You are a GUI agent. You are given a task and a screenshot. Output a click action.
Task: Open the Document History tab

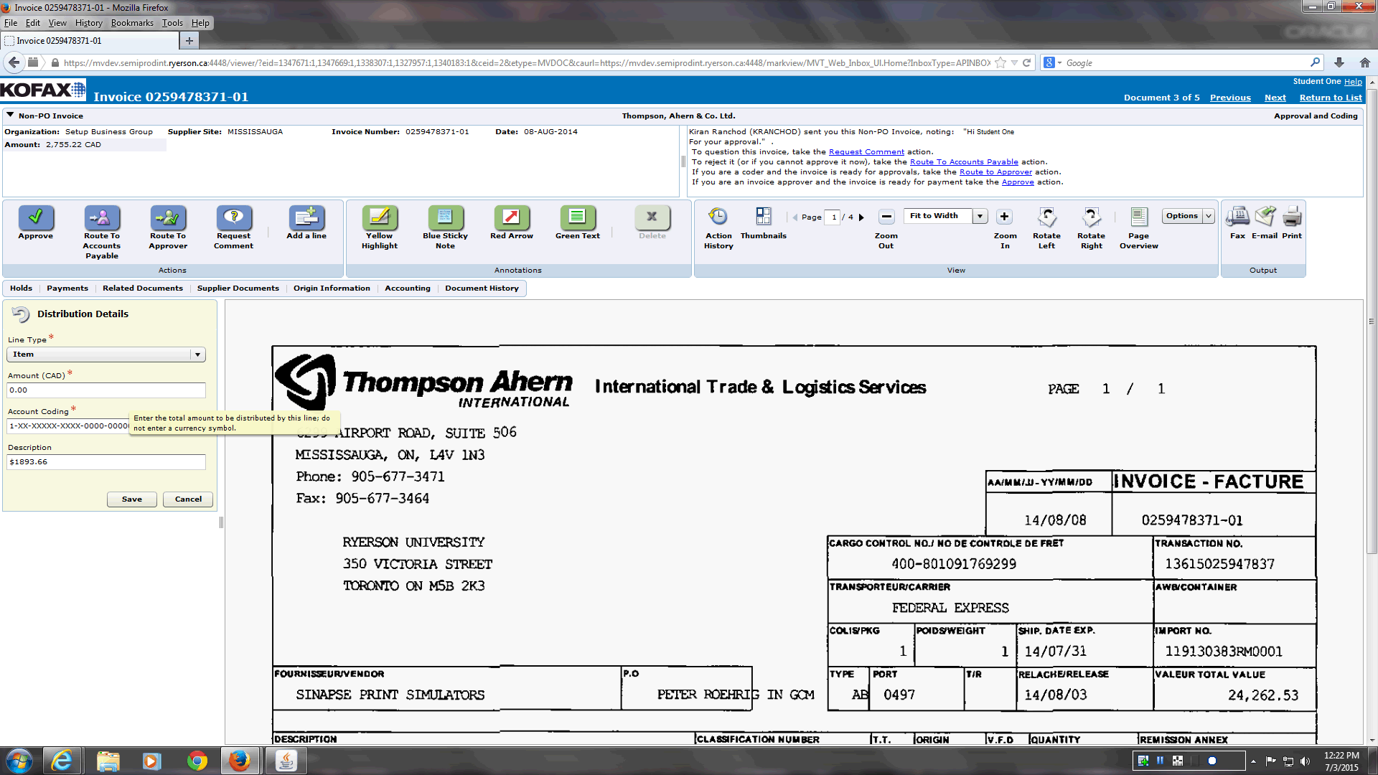tap(481, 288)
